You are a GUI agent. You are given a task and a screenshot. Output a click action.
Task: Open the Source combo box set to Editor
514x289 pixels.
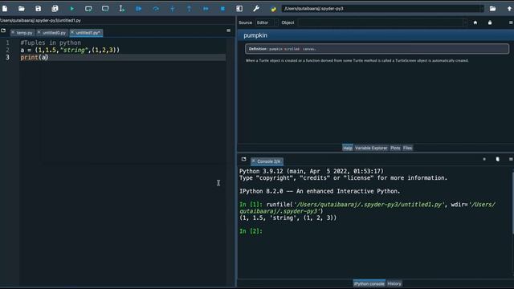pos(267,22)
